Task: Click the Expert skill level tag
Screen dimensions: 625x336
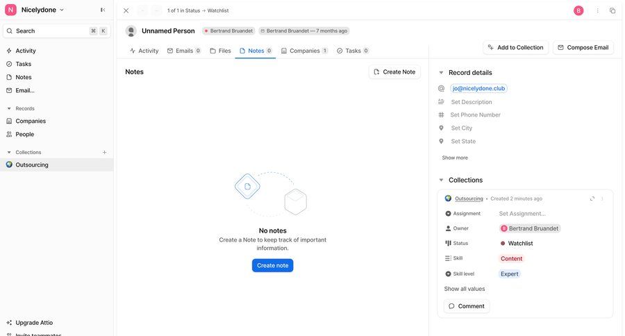Action: click(x=510, y=274)
